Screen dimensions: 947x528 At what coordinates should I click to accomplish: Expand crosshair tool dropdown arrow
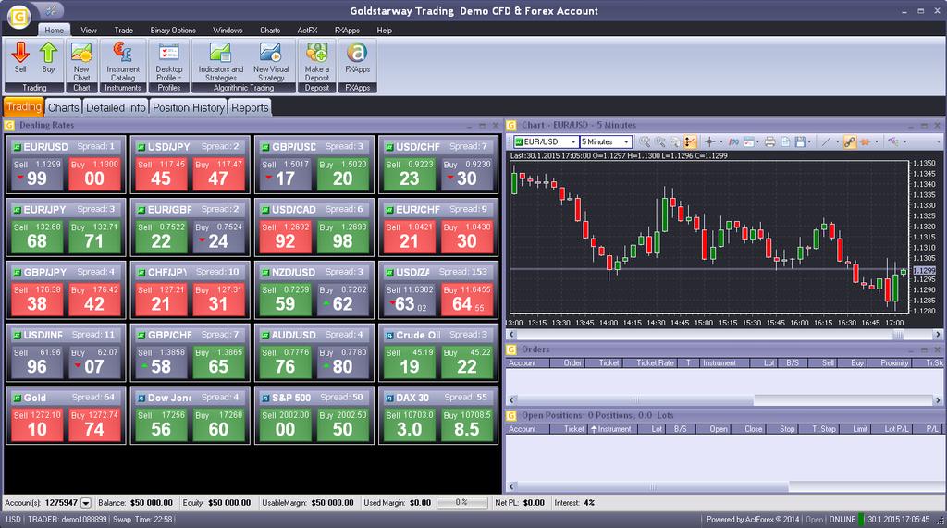721,142
